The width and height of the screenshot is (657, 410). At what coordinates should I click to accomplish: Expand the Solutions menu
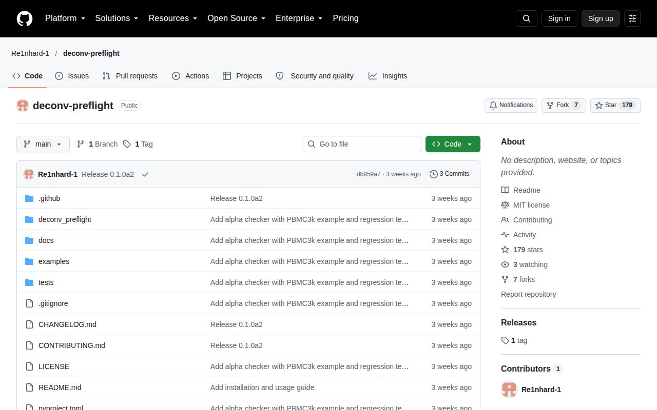coord(117,18)
